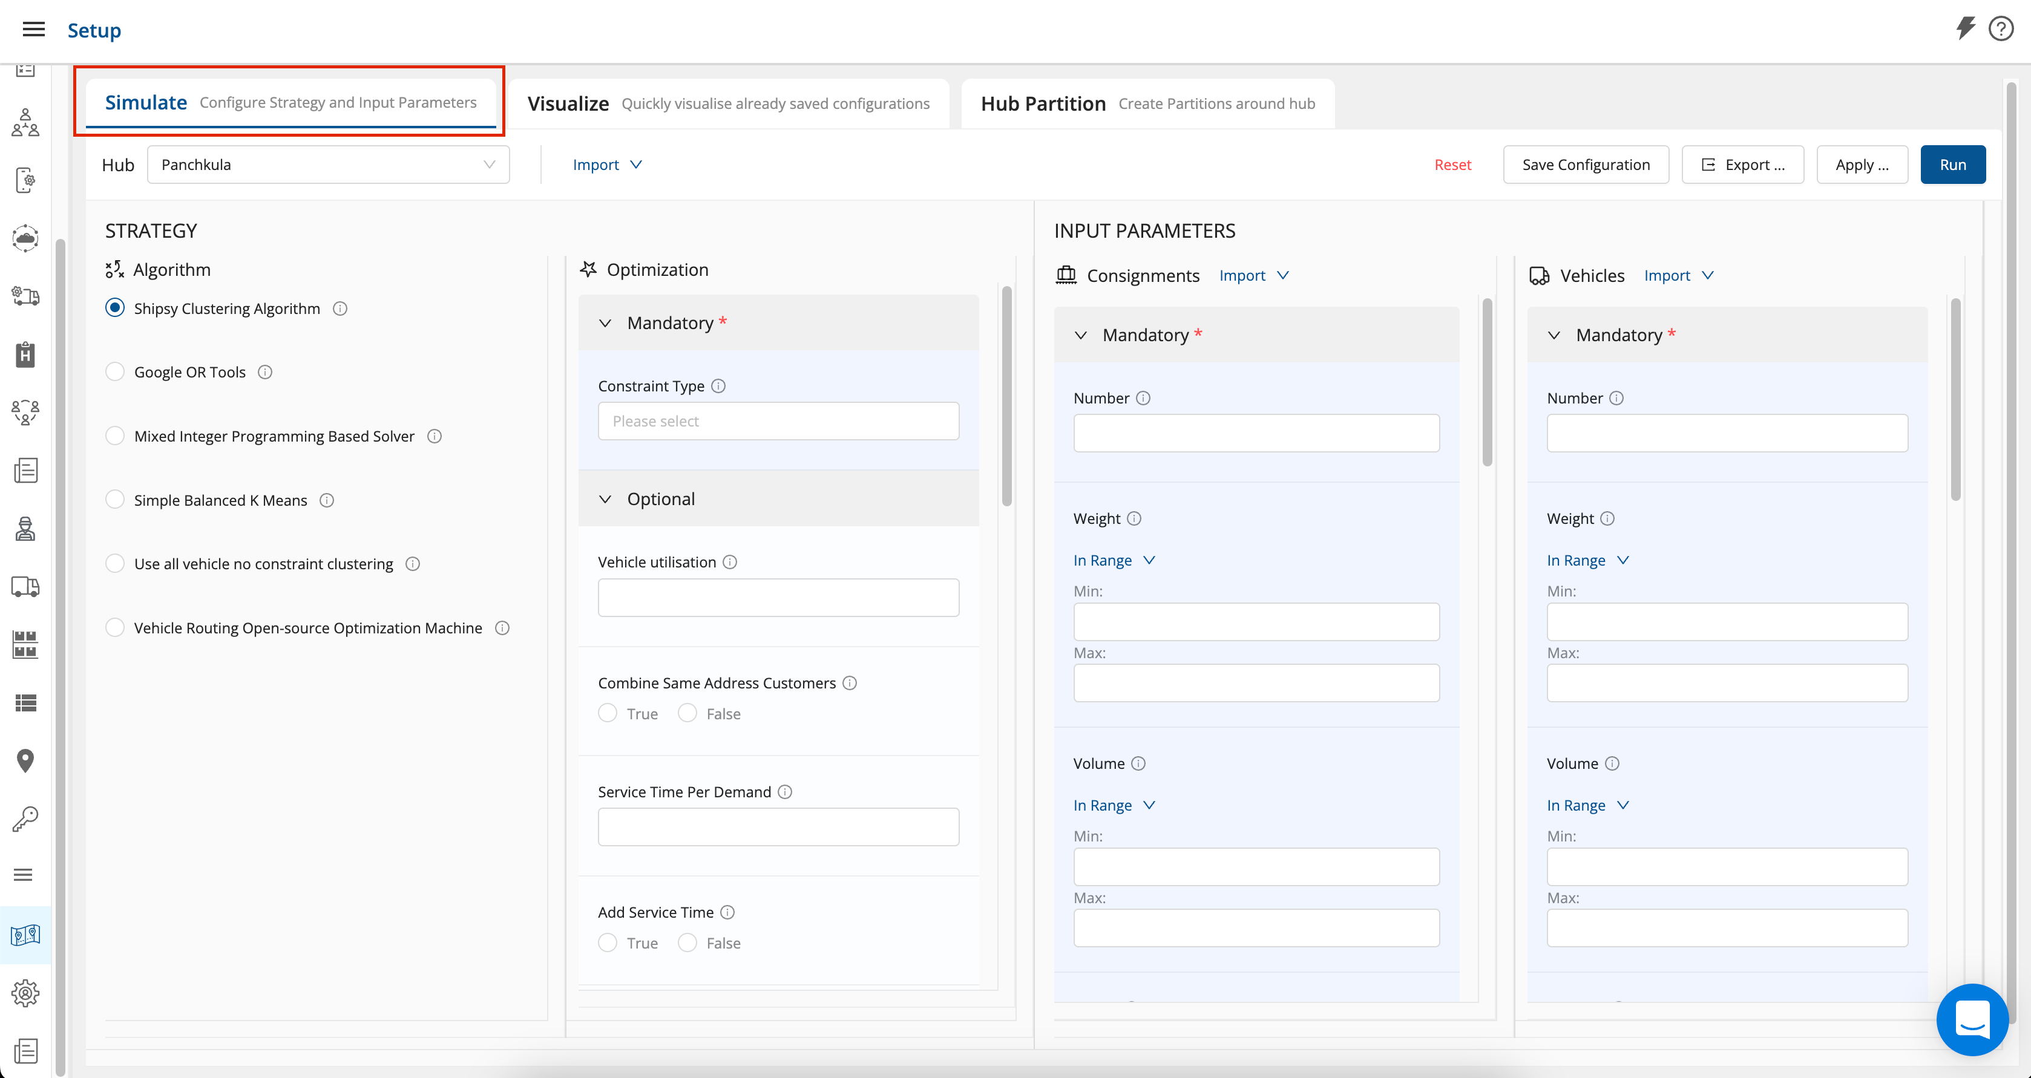The height and width of the screenshot is (1078, 2031).
Task: Click the Run button
Action: tap(1952, 165)
